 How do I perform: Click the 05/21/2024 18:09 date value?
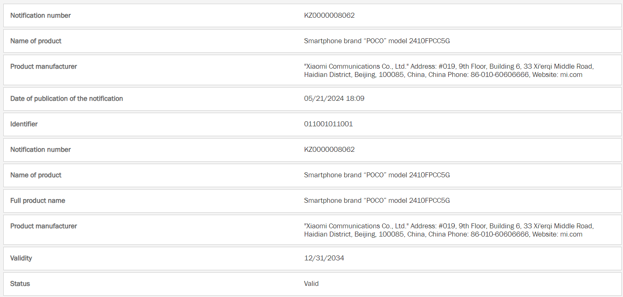334,99
